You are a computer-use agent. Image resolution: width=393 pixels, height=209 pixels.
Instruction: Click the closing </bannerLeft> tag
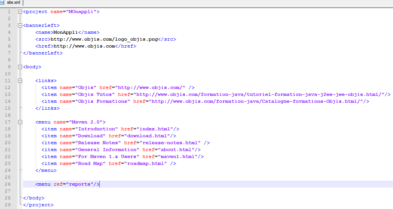(x=43, y=53)
